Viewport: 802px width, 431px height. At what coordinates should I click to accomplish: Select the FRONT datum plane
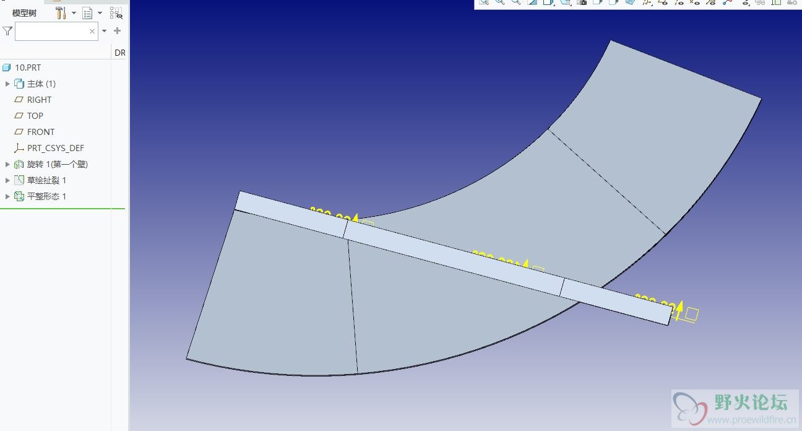pyautogui.click(x=41, y=132)
